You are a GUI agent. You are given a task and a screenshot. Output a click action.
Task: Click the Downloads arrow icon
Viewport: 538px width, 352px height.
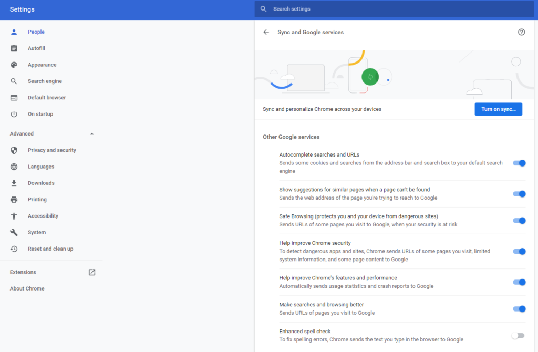click(14, 183)
